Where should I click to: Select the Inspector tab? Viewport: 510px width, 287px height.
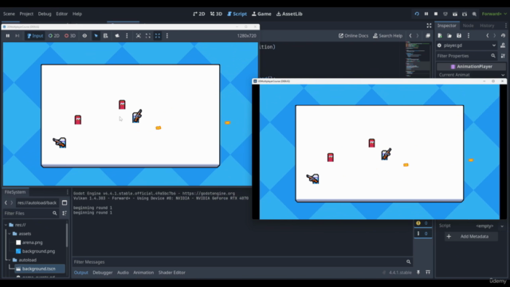446,26
